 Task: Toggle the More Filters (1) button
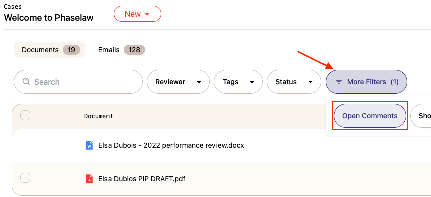[366, 82]
